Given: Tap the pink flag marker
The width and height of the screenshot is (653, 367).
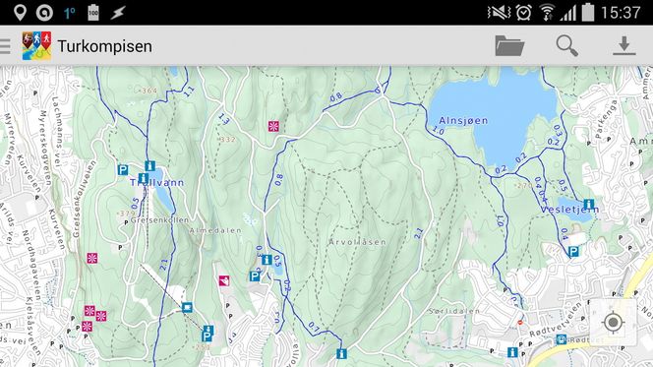Looking at the screenshot, I should (x=224, y=280).
